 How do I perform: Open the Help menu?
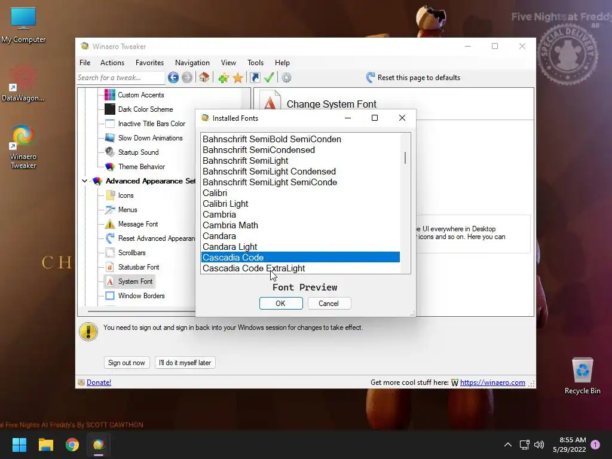[x=282, y=63]
